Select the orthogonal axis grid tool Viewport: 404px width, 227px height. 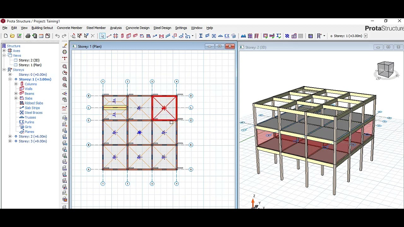pos(116,36)
